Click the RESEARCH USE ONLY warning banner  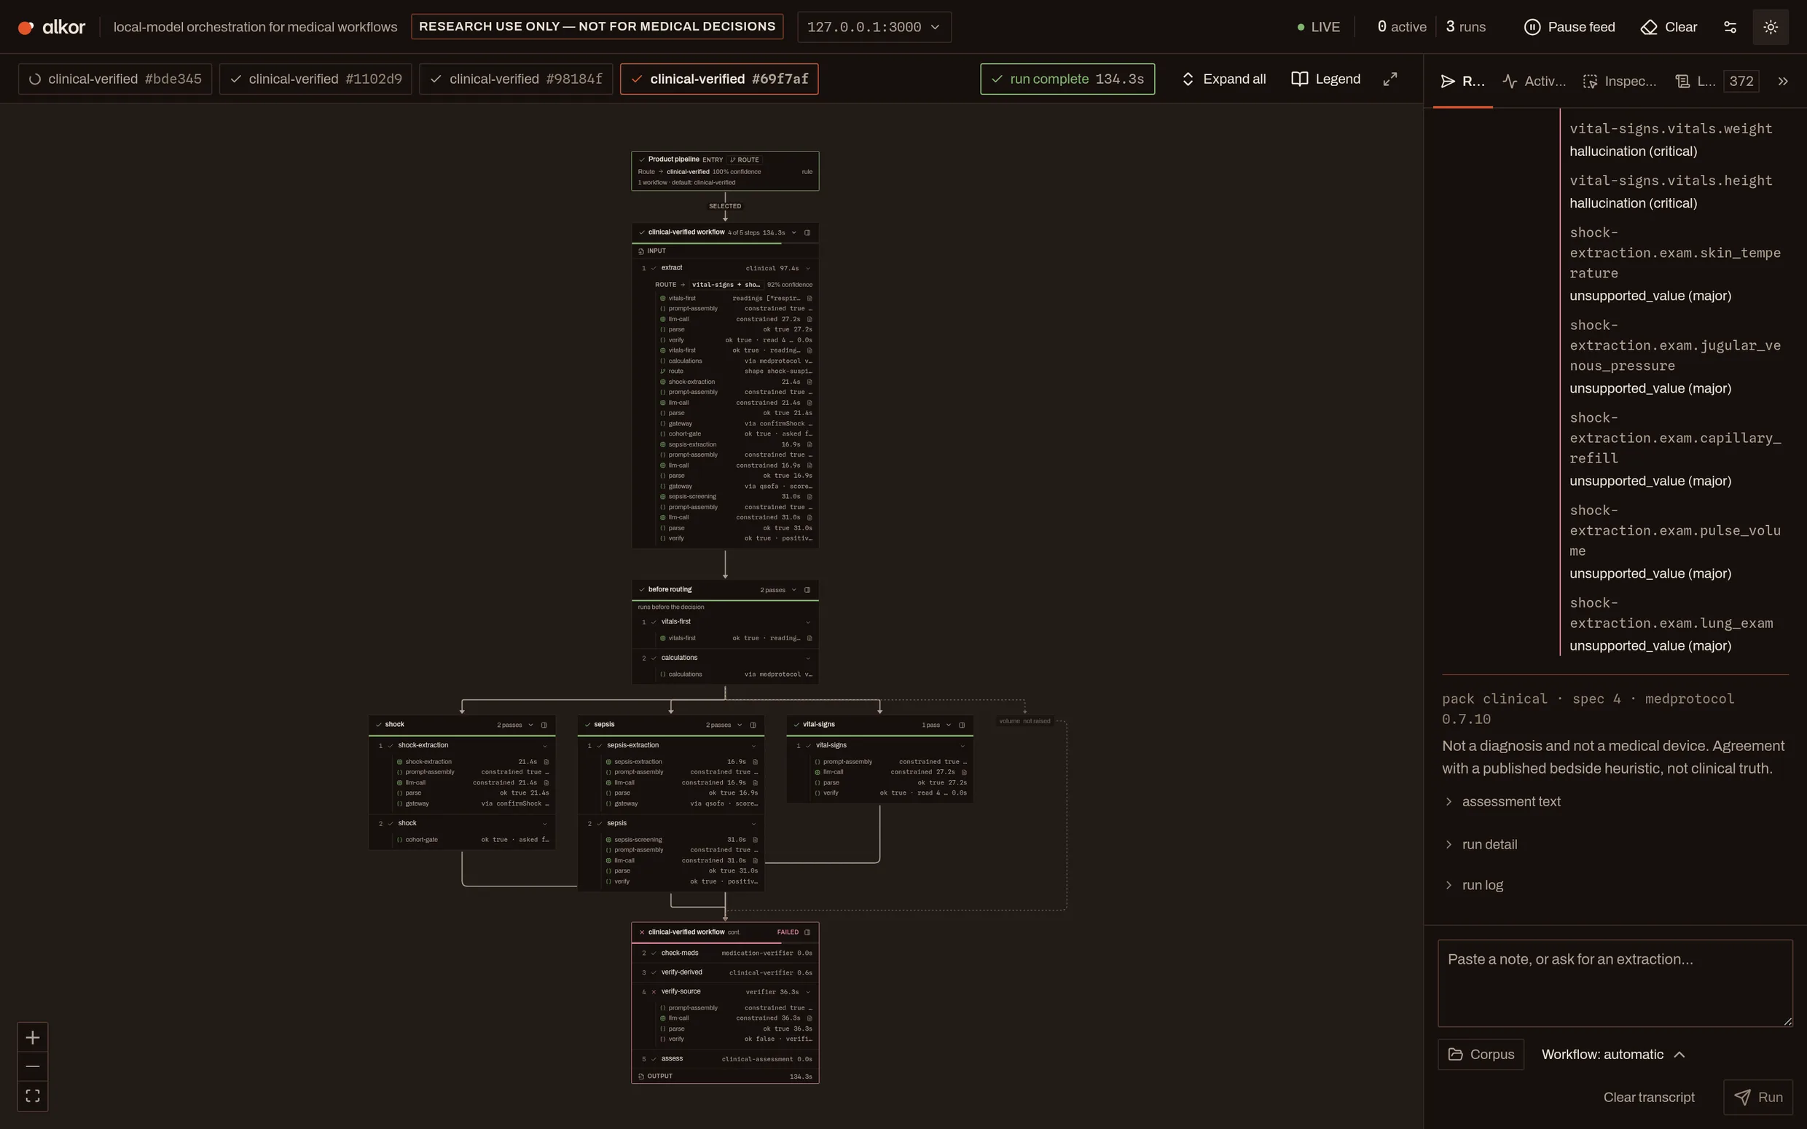[x=597, y=26]
